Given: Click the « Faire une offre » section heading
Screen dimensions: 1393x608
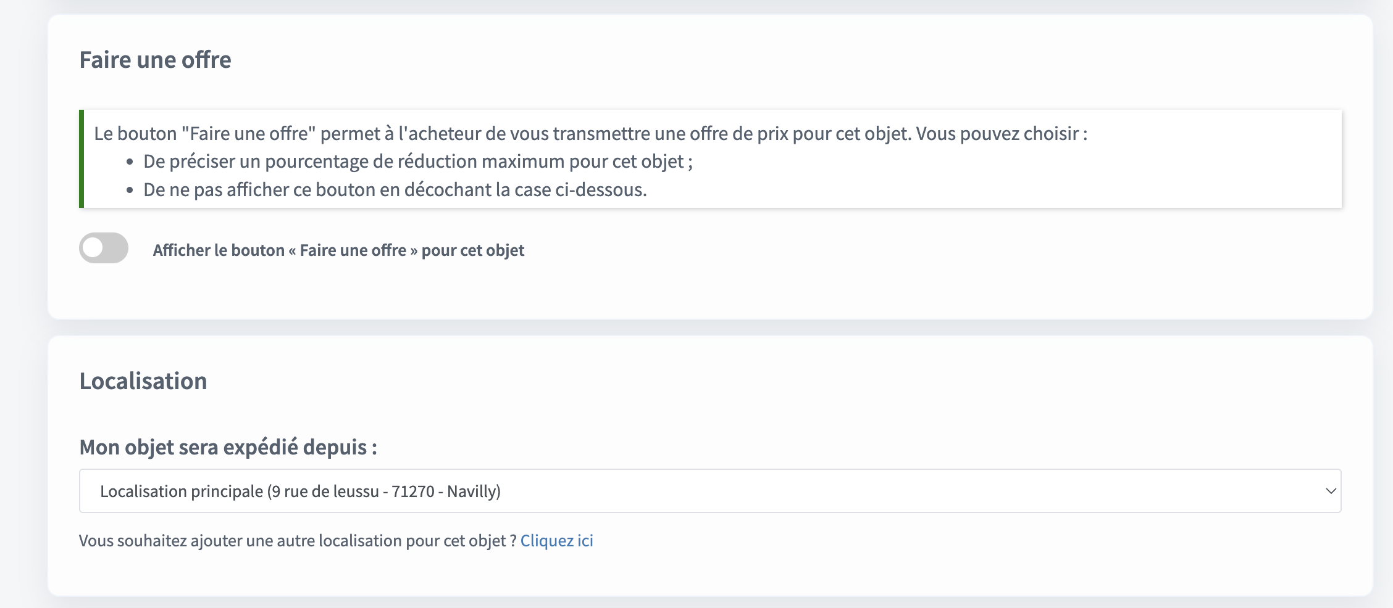Looking at the screenshot, I should [x=155, y=59].
